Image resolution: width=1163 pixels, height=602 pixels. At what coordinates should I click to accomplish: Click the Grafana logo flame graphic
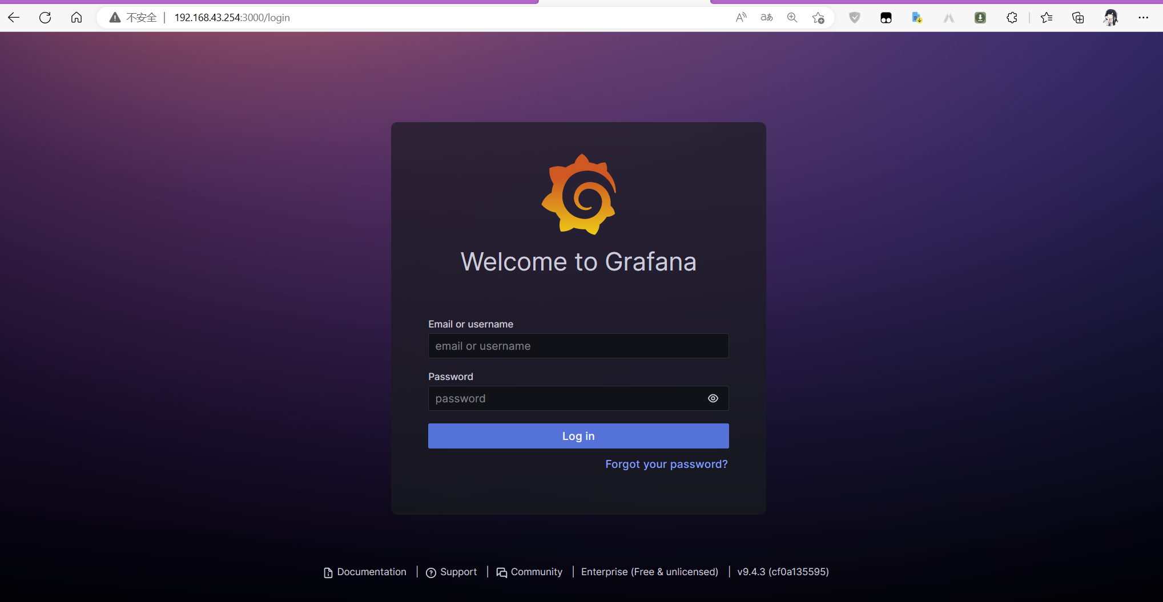[579, 193]
